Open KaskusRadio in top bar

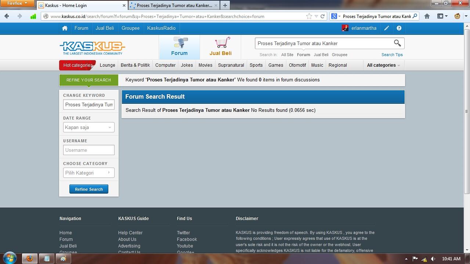click(x=161, y=28)
